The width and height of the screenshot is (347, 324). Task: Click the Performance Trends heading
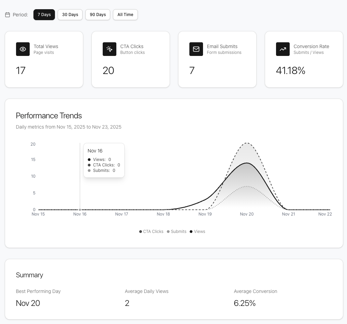[x=49, y=116]
